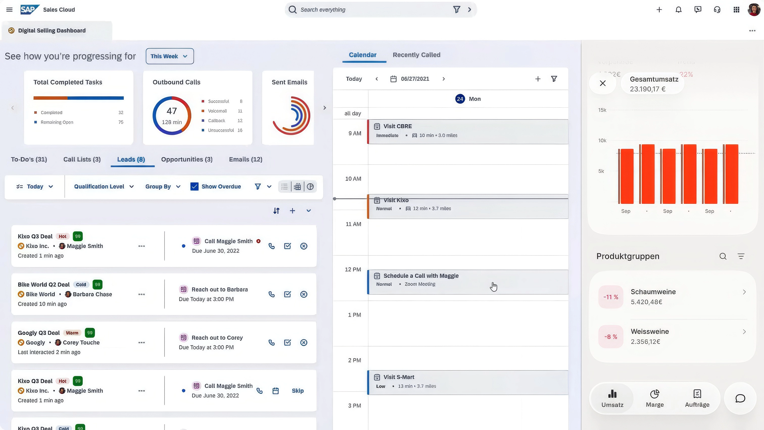Skip the Call Maggie Smith task
Screen dimensions: 764x430
click(x=297, y=391)
